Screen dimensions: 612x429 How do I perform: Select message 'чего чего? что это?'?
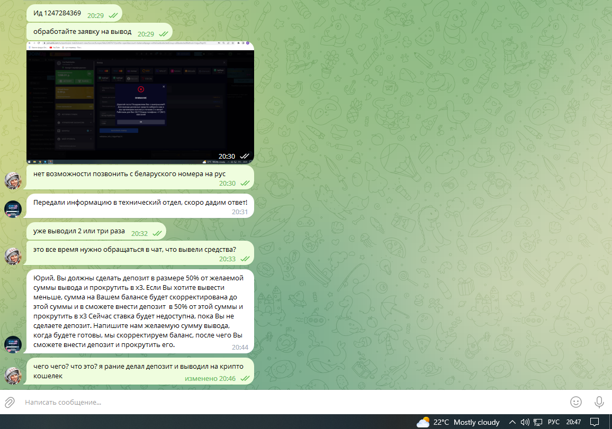(140, 371)
